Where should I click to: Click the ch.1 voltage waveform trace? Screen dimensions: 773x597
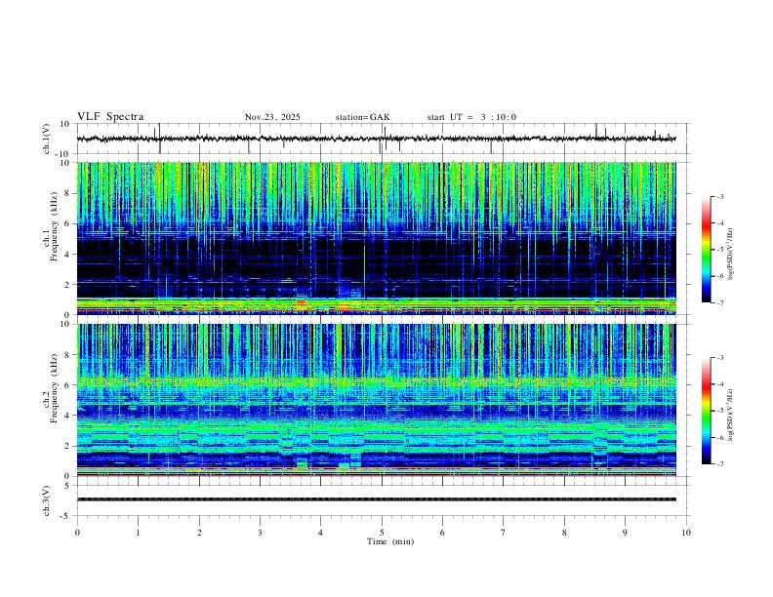[376, 139]
